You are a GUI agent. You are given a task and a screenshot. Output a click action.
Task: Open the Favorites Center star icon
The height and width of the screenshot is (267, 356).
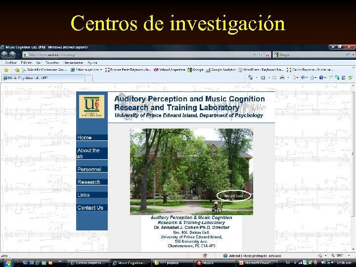click(6, 70)
